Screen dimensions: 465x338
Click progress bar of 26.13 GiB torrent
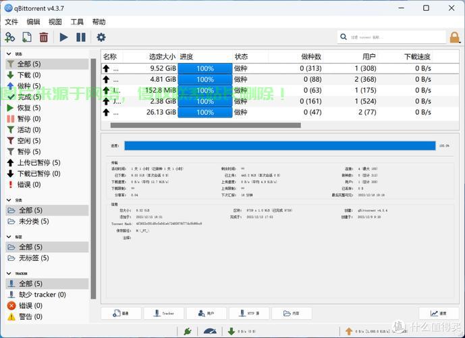205,112
